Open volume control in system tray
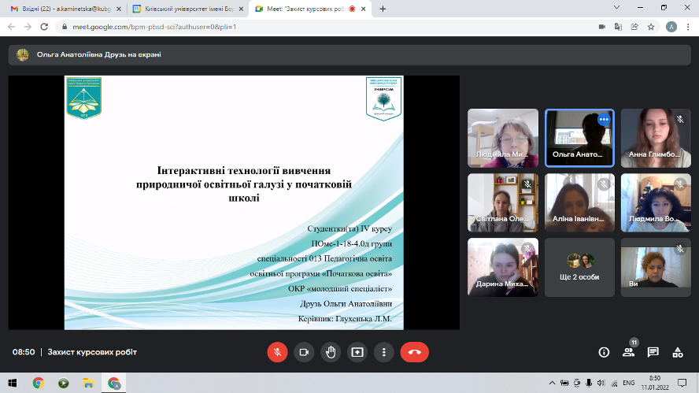Viewport: 699px width, 393px height. (601, 383)
